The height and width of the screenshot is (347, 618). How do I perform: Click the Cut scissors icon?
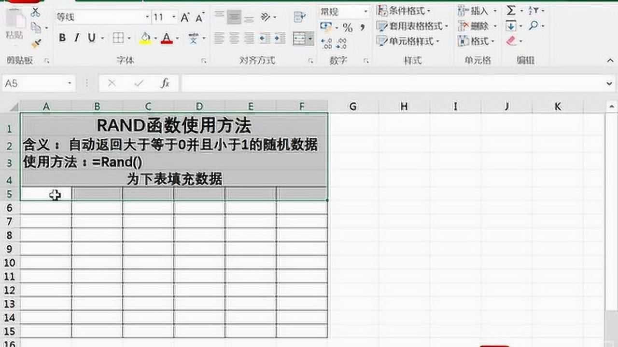coord(36,12)
